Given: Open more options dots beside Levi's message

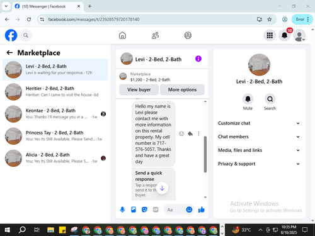Looking at the screenshot, I should [198, 133].
